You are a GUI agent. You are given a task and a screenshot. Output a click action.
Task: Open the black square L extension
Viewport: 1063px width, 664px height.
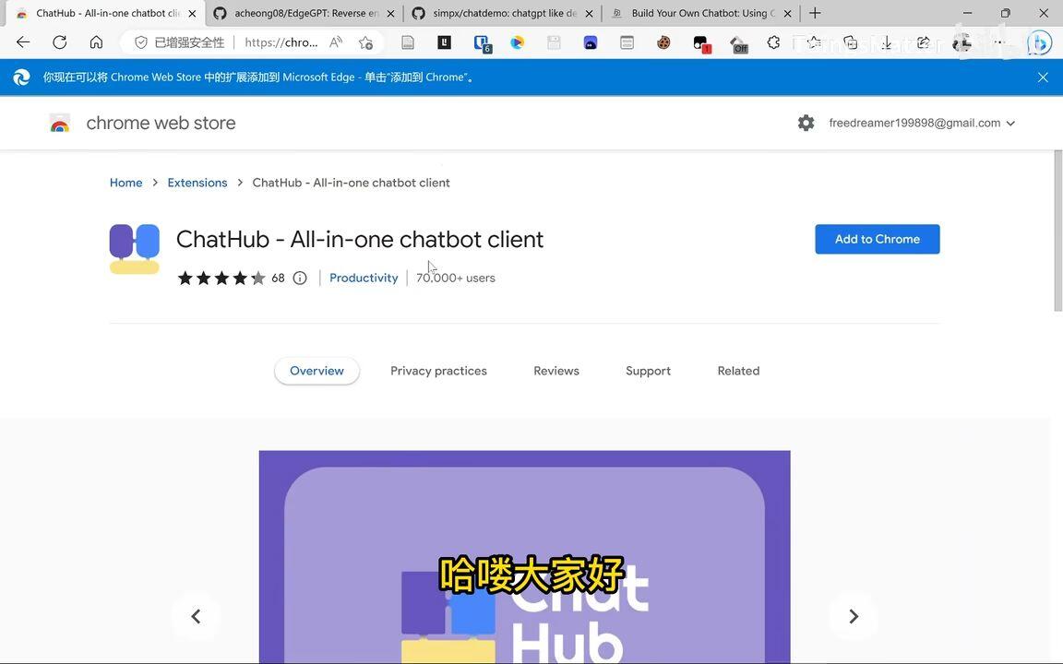[444, 42]
